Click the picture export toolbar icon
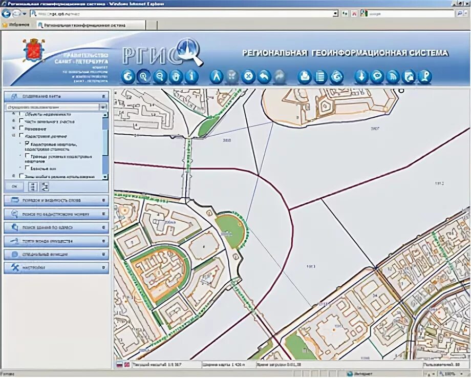The image size is (471, 378). (x=409, y=76)
